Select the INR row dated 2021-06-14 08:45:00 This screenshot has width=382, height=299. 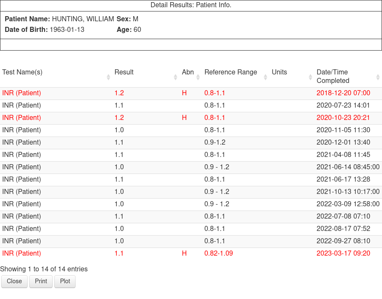(191, 167)
